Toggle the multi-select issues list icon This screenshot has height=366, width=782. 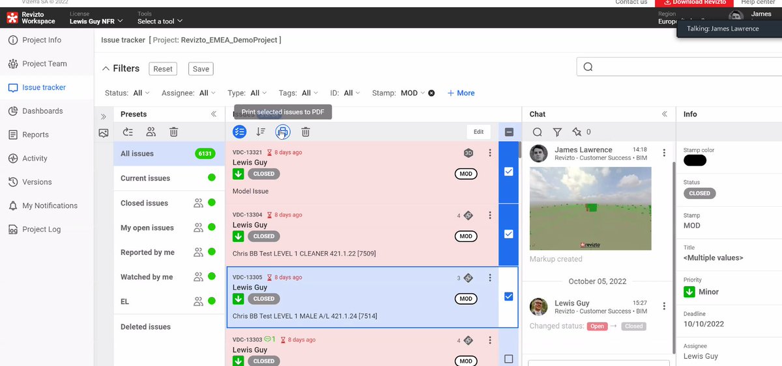click(x=240, y=132)
